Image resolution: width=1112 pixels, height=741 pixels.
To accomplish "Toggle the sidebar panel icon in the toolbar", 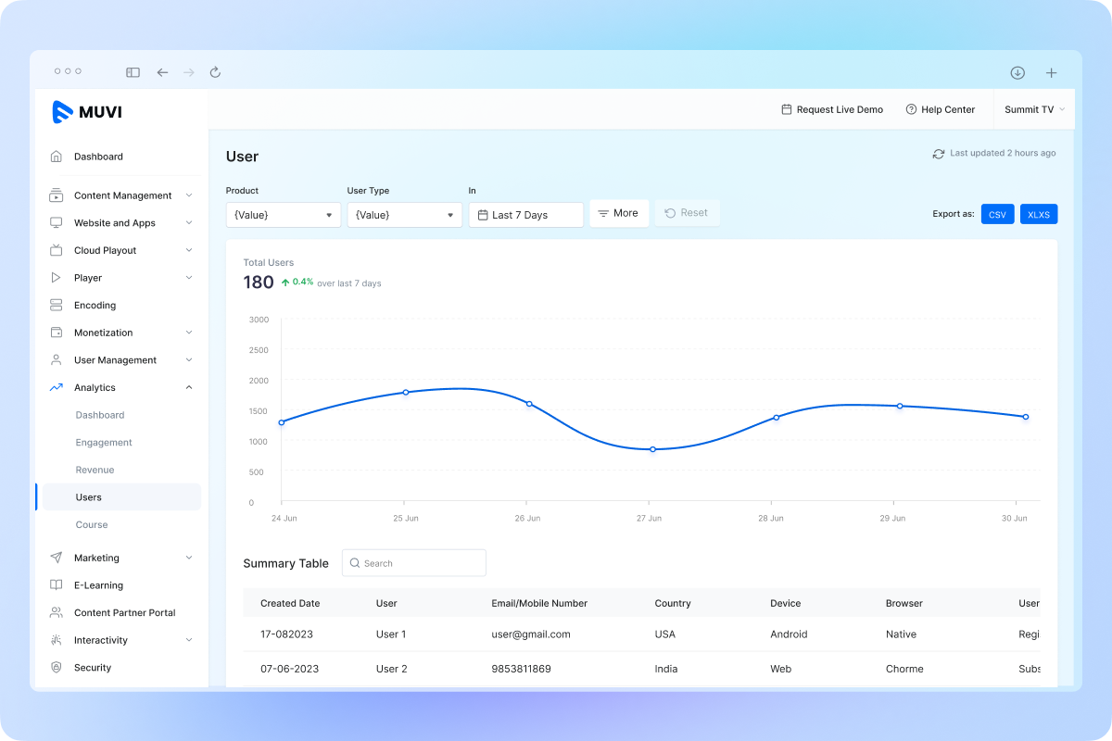I will [x=133, y=72].
